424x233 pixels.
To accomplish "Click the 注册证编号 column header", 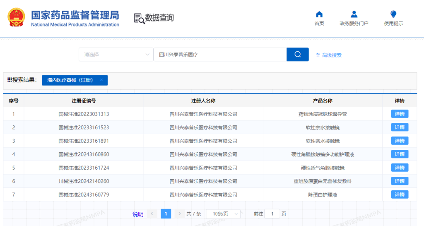I will click(84, 101).
